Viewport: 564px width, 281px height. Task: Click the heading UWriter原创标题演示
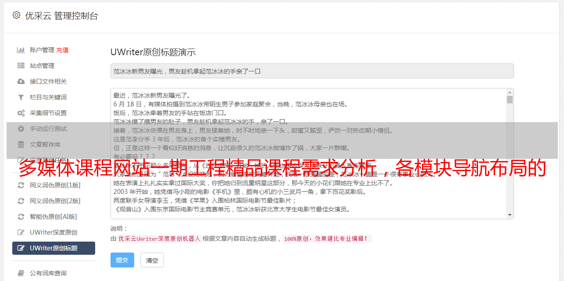pos(153,52)
